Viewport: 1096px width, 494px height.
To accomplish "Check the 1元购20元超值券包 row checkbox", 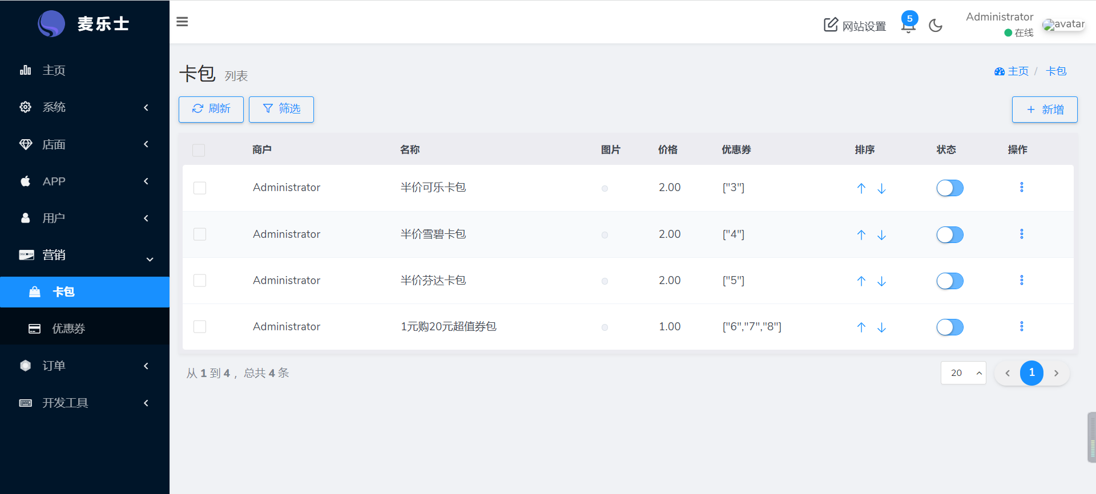I will pyautogui.click(x=200, y=327).
